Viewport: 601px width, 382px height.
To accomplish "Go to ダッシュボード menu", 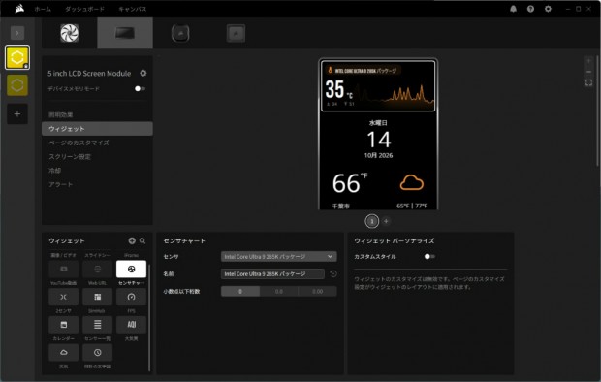I will (84, 9).
